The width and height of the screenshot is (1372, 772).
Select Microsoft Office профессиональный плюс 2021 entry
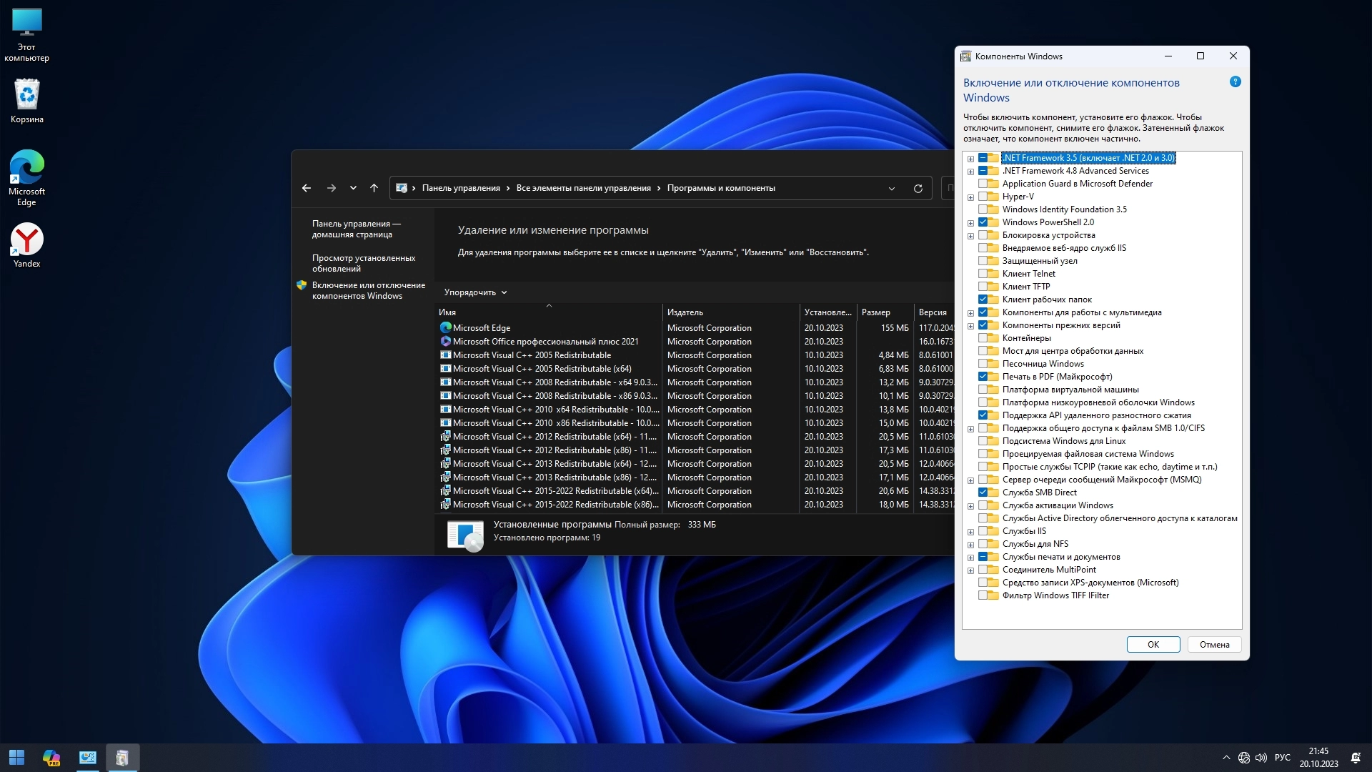(x=545, y=342)
